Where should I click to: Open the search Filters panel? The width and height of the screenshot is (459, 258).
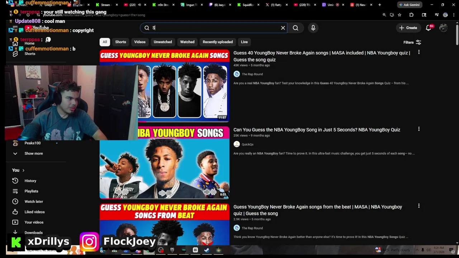[412, 42]
